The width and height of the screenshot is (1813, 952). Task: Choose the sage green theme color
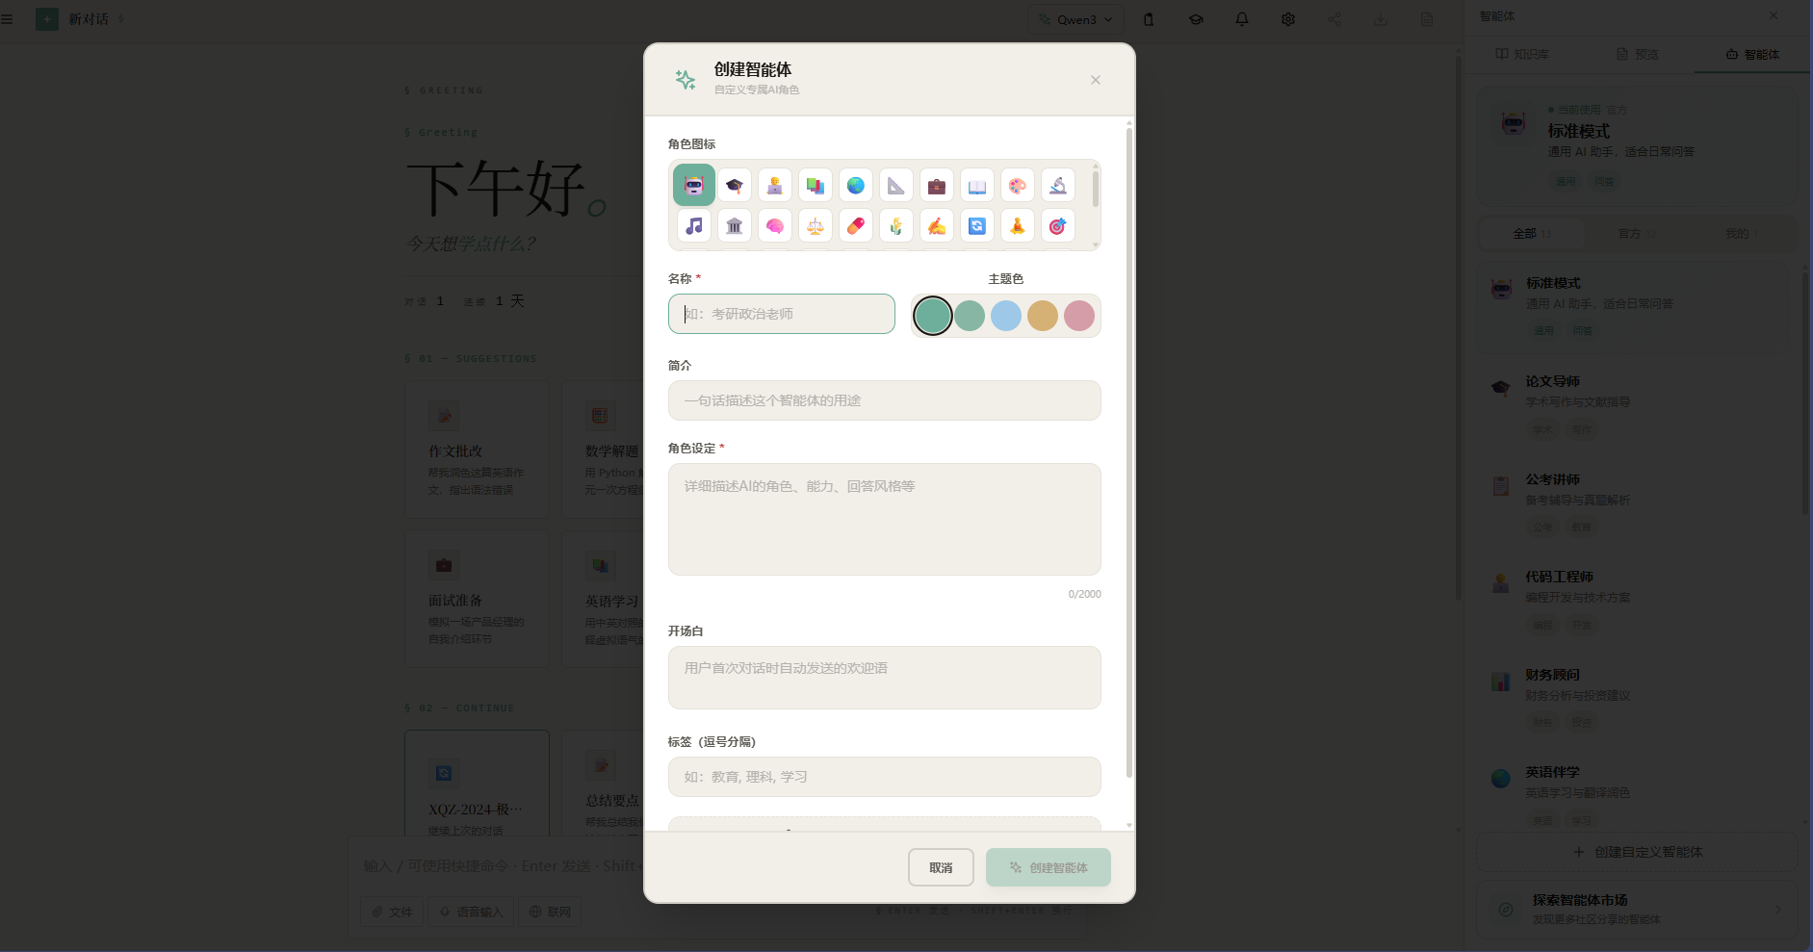(970, 316)
